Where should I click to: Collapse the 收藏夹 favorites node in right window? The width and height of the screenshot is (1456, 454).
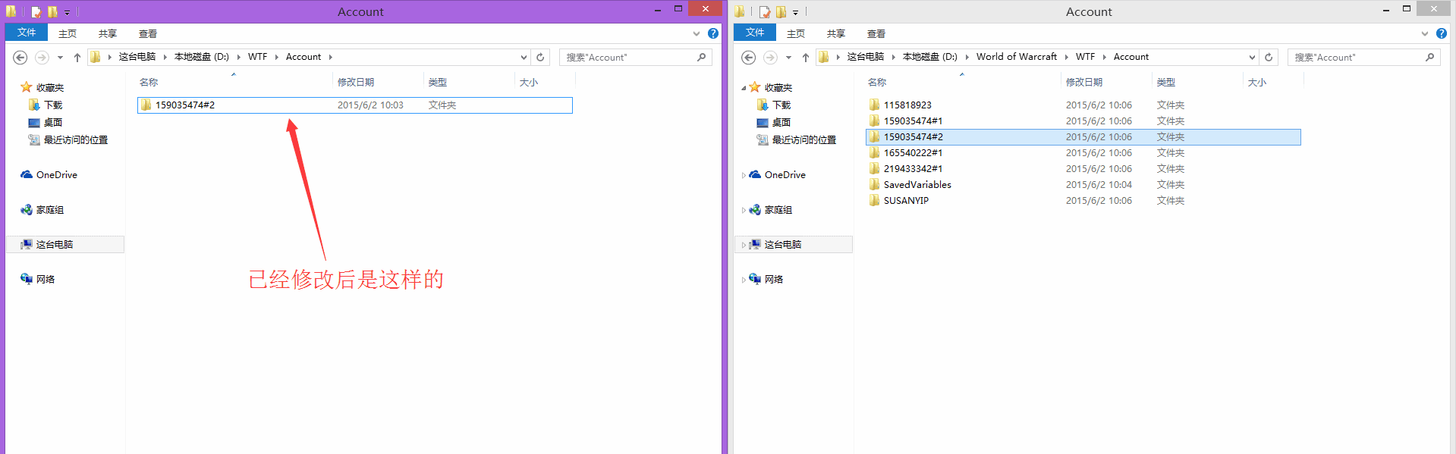click(744, 88)
